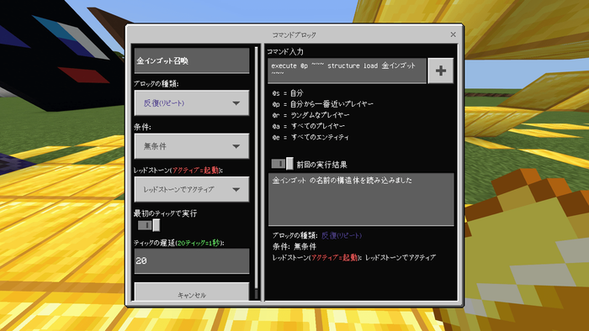Click the @a = すべてのプレイヤー hint

tap(309, 126)
